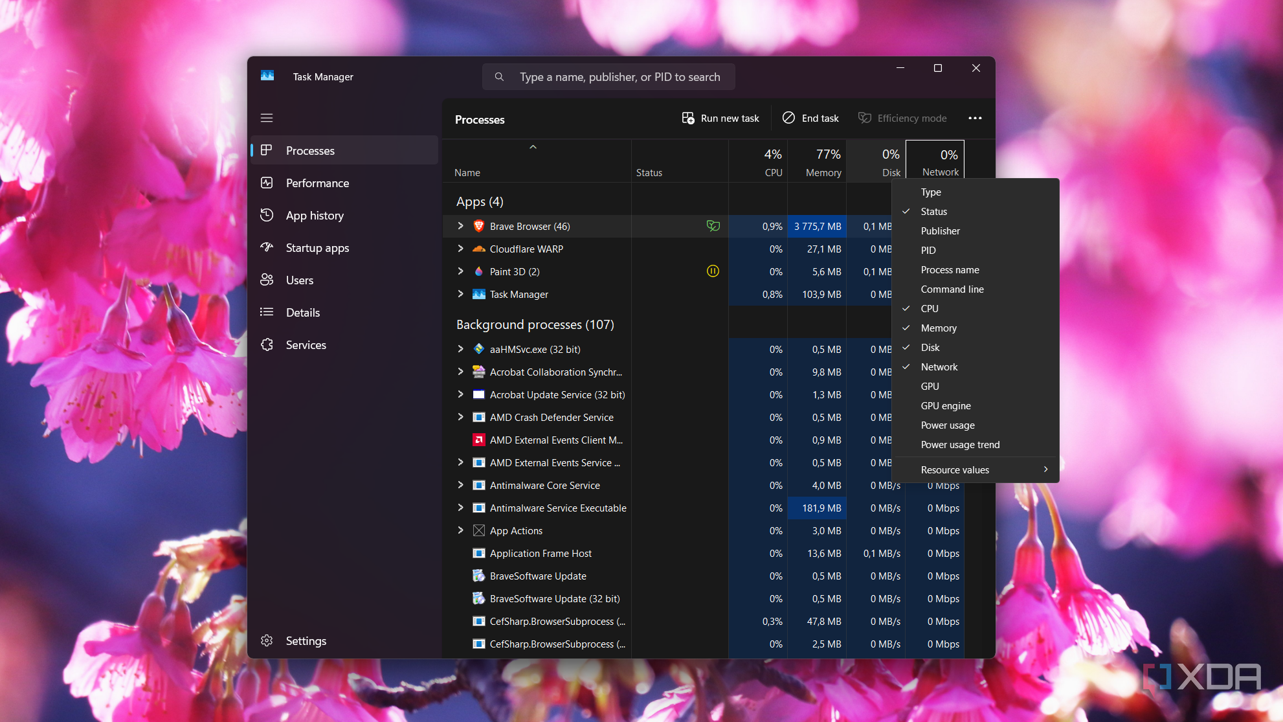Click the Processes sidebar icon

pyautogui.click(x=266, y=150)
